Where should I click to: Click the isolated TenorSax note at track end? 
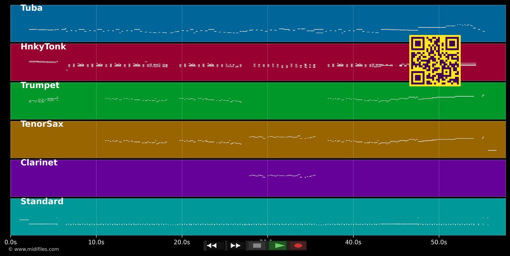point(492,150)
